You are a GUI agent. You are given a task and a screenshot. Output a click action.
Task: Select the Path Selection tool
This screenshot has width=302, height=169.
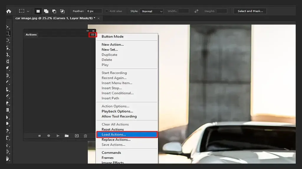click(x=8, y=145)
